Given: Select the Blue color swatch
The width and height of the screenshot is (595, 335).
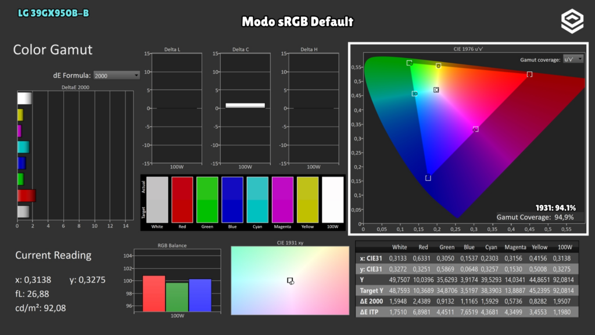Looking at the screenshot, I should coord(232,200).
